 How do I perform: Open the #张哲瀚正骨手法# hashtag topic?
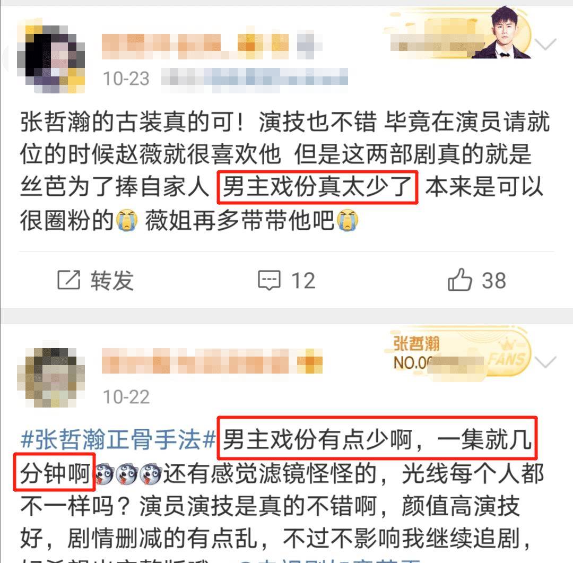pos(118,439)
